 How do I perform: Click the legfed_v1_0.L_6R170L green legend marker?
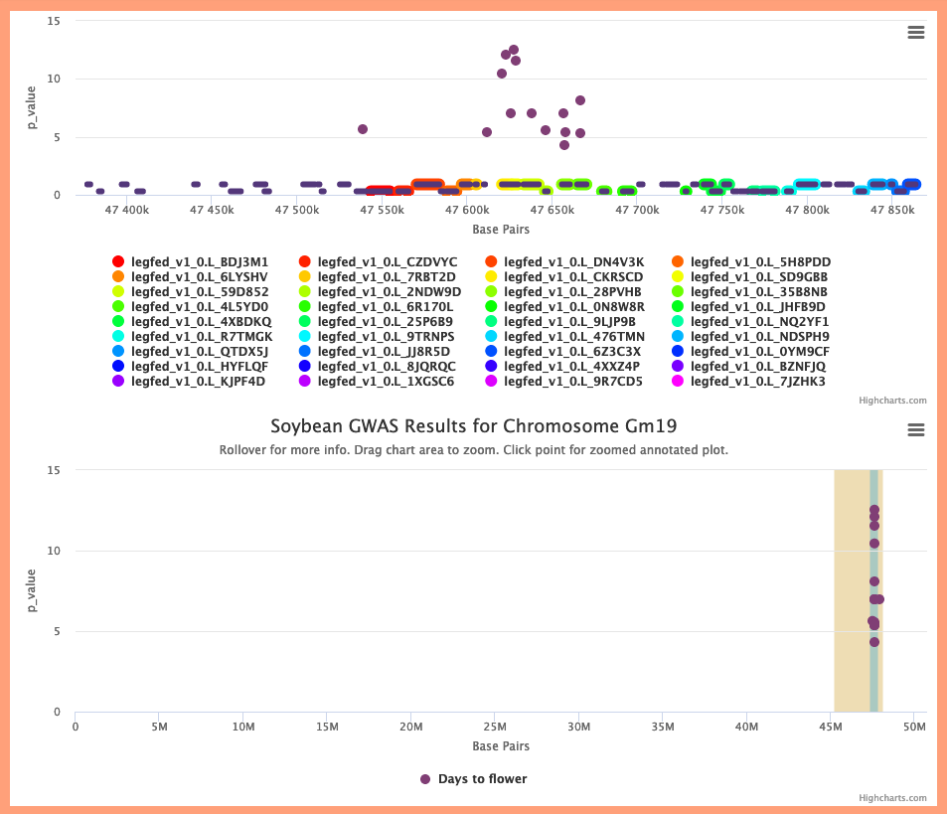(304, 307)
